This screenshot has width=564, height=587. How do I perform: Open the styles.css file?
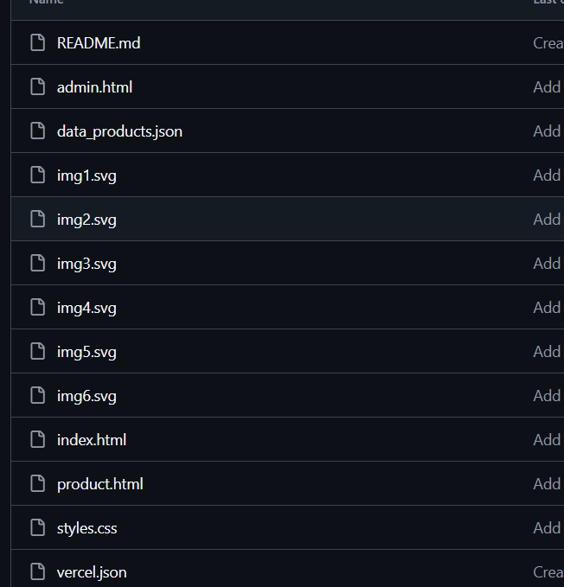87,527
